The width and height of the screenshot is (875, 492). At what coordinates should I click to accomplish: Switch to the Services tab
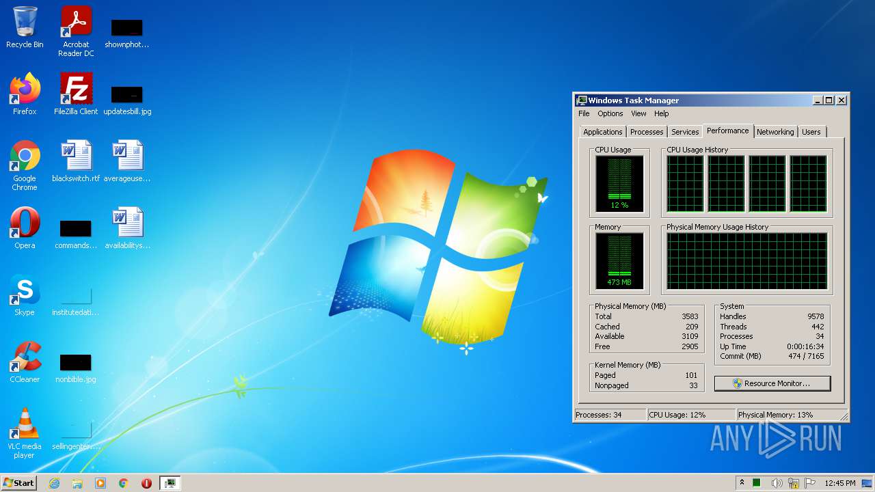pyautogui.click(x=685, y=132)
